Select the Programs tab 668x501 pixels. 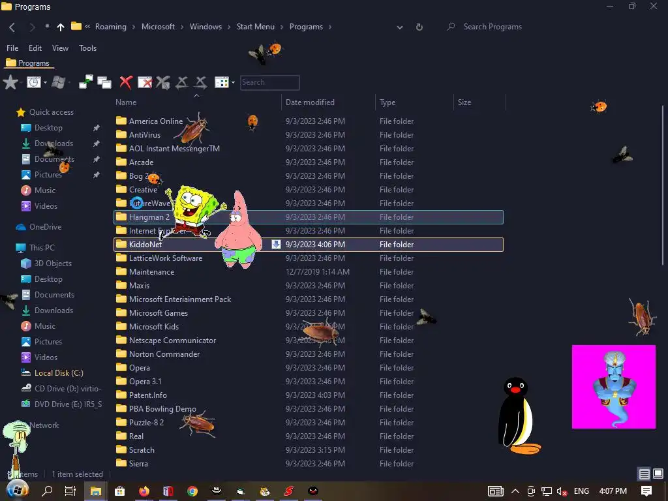point(29,63)
